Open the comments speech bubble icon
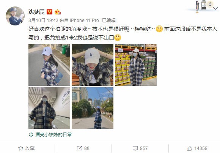 (x=135, y=148)
